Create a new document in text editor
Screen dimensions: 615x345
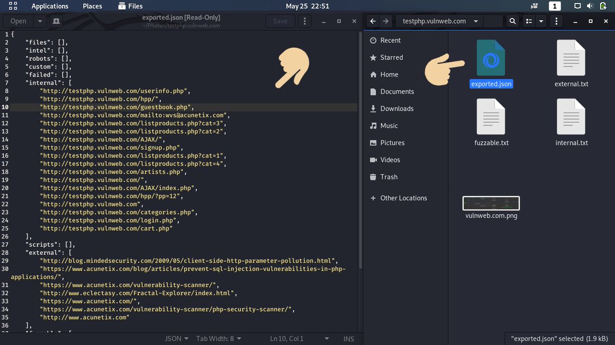coord(55,21)
